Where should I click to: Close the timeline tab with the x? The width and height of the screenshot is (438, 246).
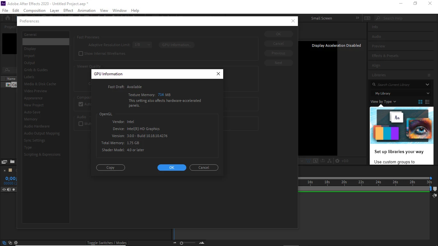pyautogui.click(x=4, y=170)
